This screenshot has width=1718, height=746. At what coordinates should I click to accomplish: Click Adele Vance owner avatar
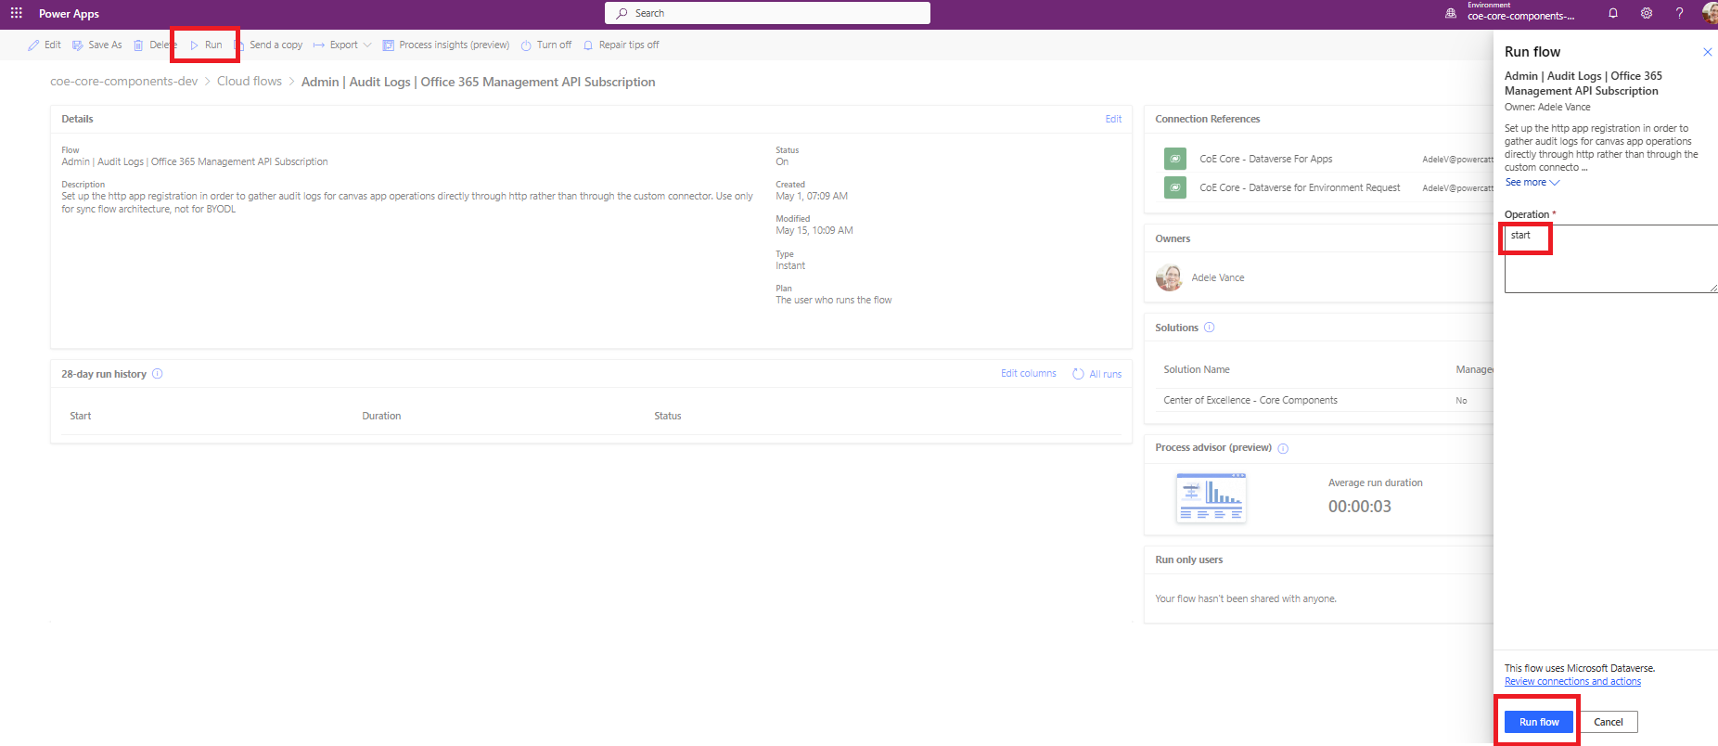pos(1169,277)
